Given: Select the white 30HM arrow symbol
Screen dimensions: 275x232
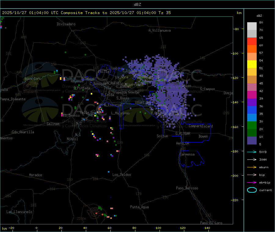Looking at the screenshot, I should coord(251,159).
